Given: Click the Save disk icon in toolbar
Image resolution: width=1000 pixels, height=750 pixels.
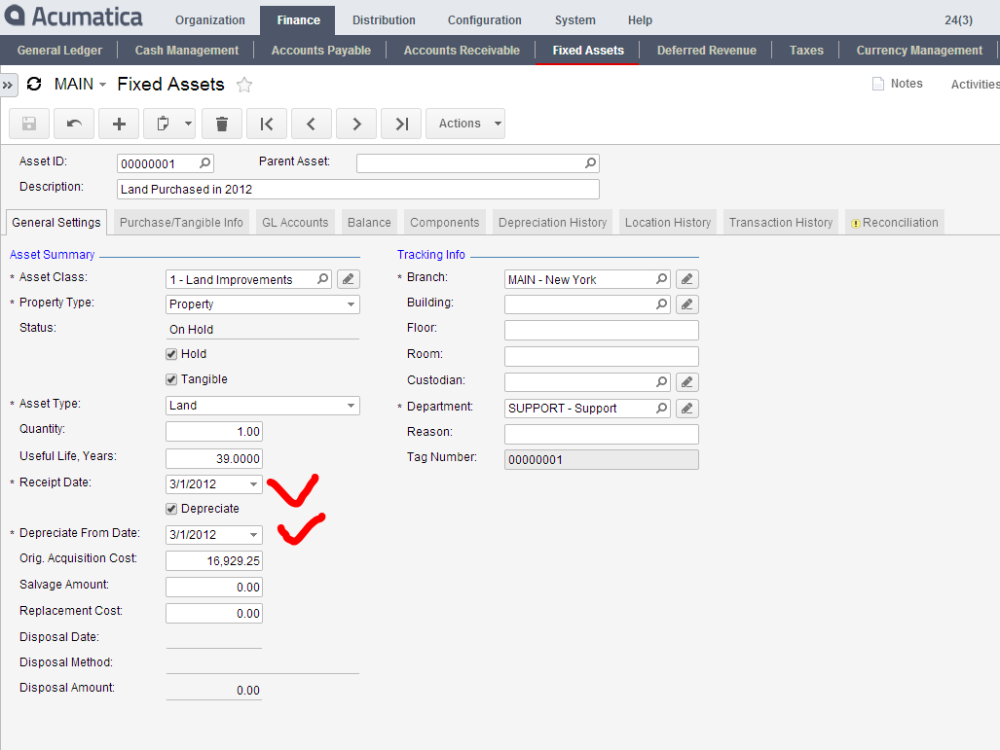Looking at the screenshot, I should (29, 124).
